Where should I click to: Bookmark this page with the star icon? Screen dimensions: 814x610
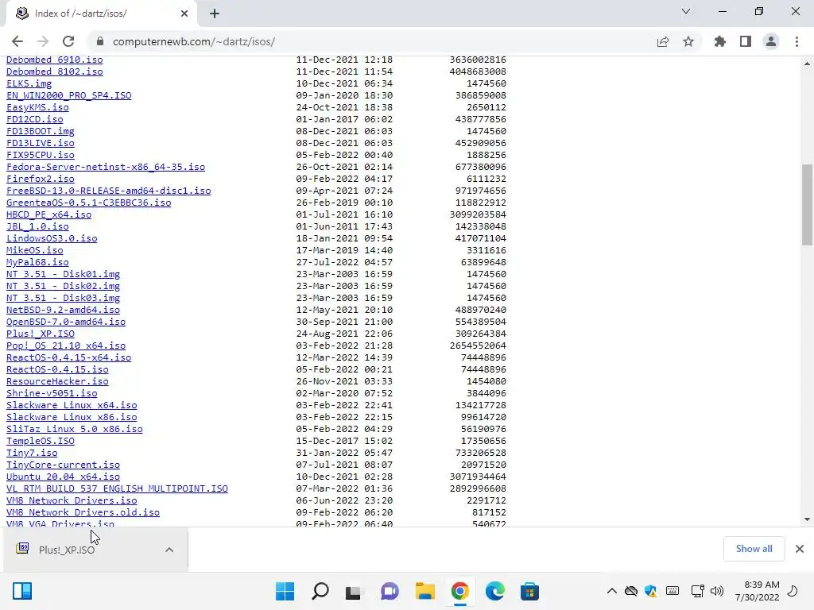point(688,41)
